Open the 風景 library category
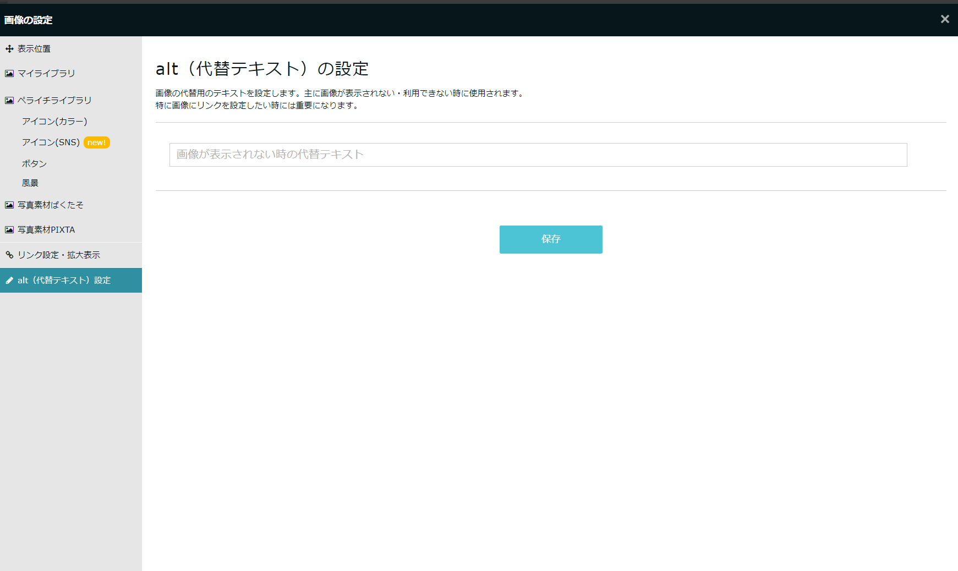The width and height of the screenshot is (958, 571). (30, 183)
